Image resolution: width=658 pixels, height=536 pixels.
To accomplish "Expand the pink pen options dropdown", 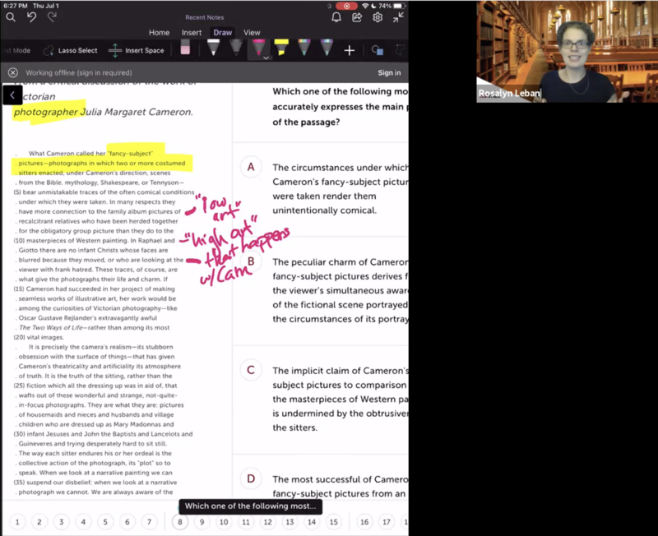I will (265, 58).
